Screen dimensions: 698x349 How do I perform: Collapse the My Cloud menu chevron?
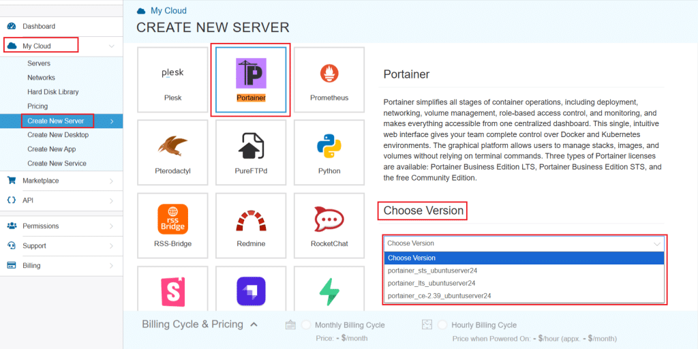click(111, 46)
